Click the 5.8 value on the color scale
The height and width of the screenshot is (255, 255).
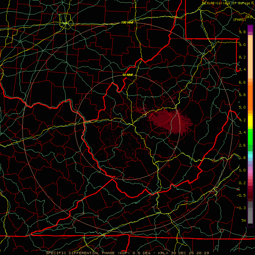[x=242, y=95]
